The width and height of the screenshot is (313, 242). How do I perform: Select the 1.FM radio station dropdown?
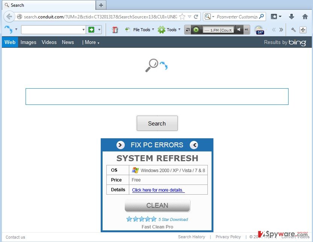tap(218, 30)
